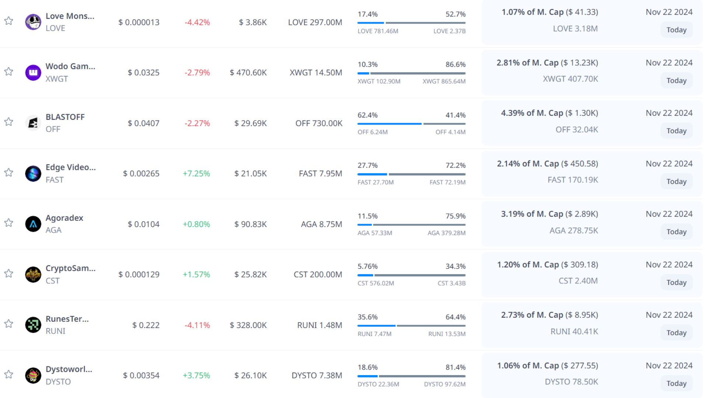Star Love Monster as favorite
Screen dimensions: 708x398
click(9, 21)
